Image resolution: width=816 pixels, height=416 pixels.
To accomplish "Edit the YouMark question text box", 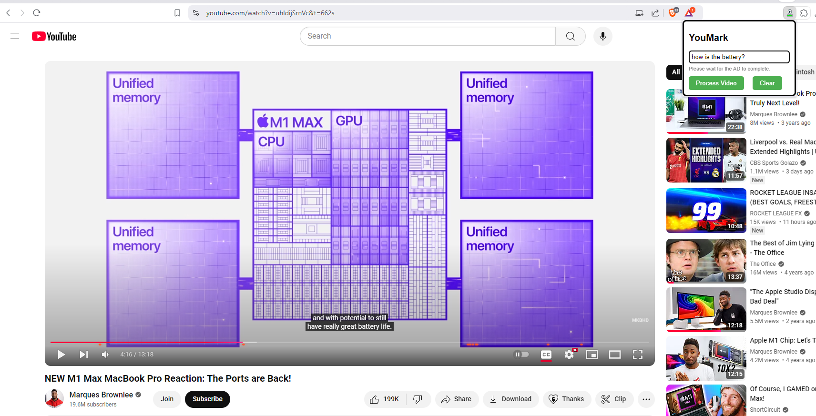I will tap(739, 57).
